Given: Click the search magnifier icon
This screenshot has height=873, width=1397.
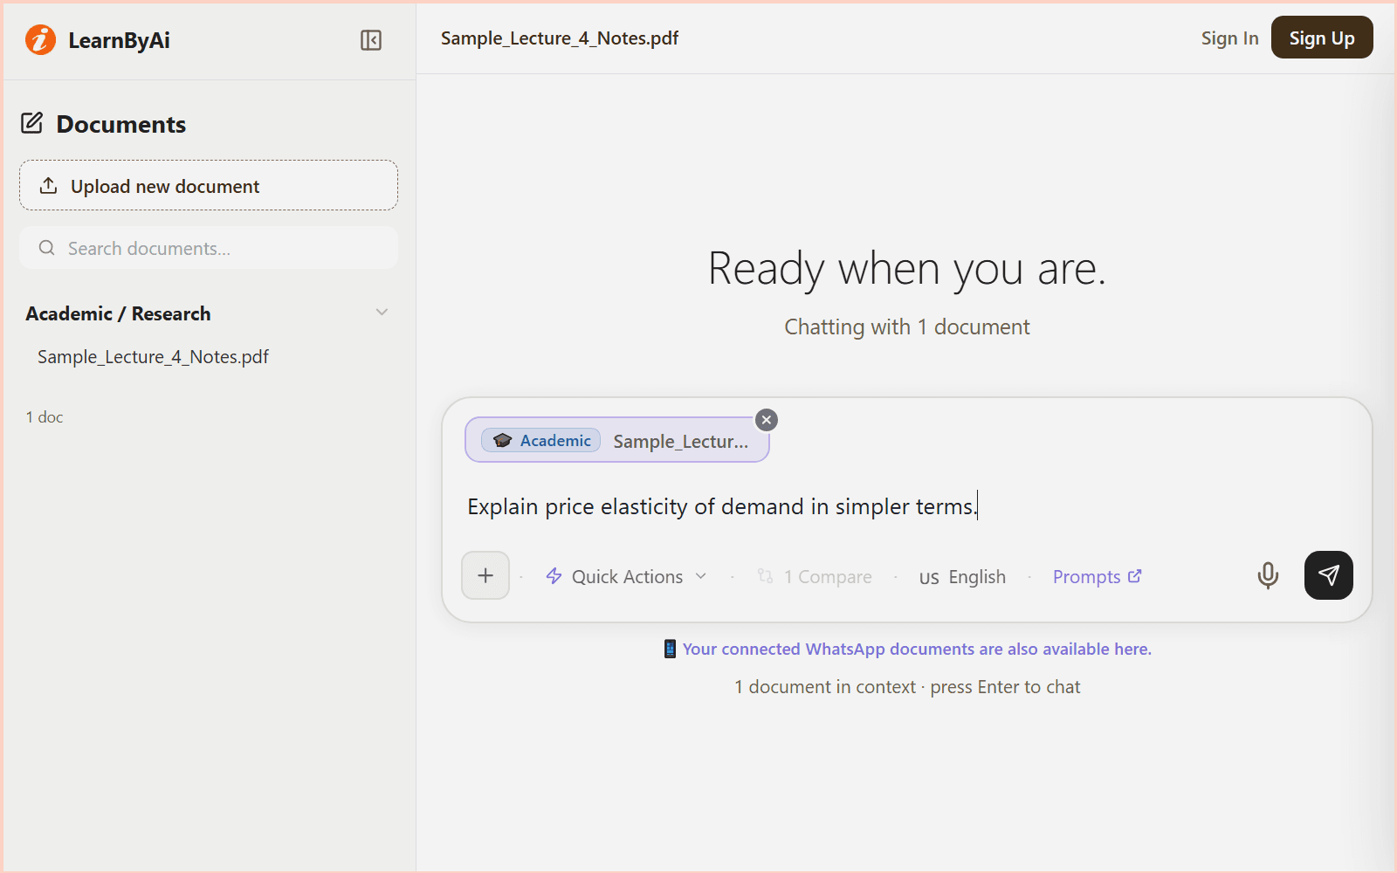Looking at the screenshot, I should tap(47, 248).
